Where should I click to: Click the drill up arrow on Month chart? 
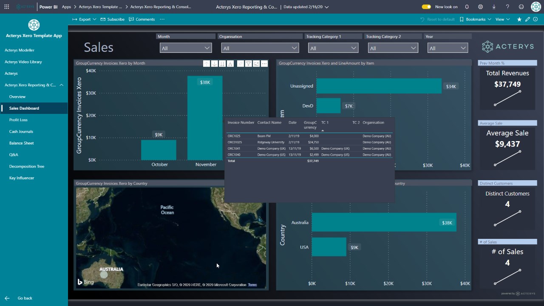[207, 64]
